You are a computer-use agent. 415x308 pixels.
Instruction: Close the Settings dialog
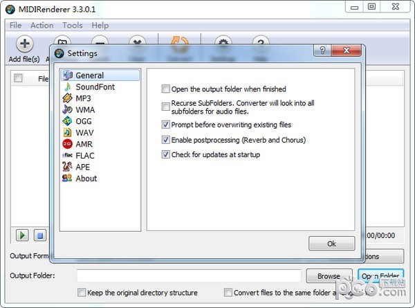pos(347,51)
